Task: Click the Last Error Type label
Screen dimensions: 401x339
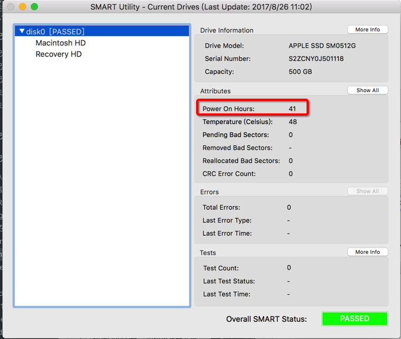Action: 227,220
